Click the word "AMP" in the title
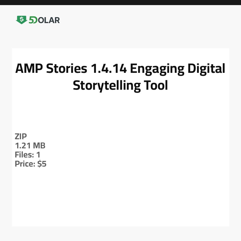This screenshot has height=241, width=241. (x=29, y=69)
